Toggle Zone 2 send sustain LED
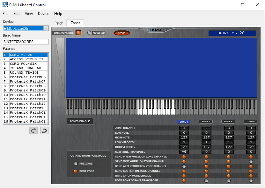Screen dimensions: 265x188 click(206, 171)
